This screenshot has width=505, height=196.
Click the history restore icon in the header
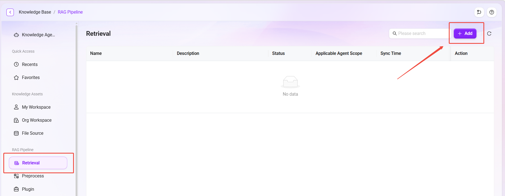[x=479, y=12]
